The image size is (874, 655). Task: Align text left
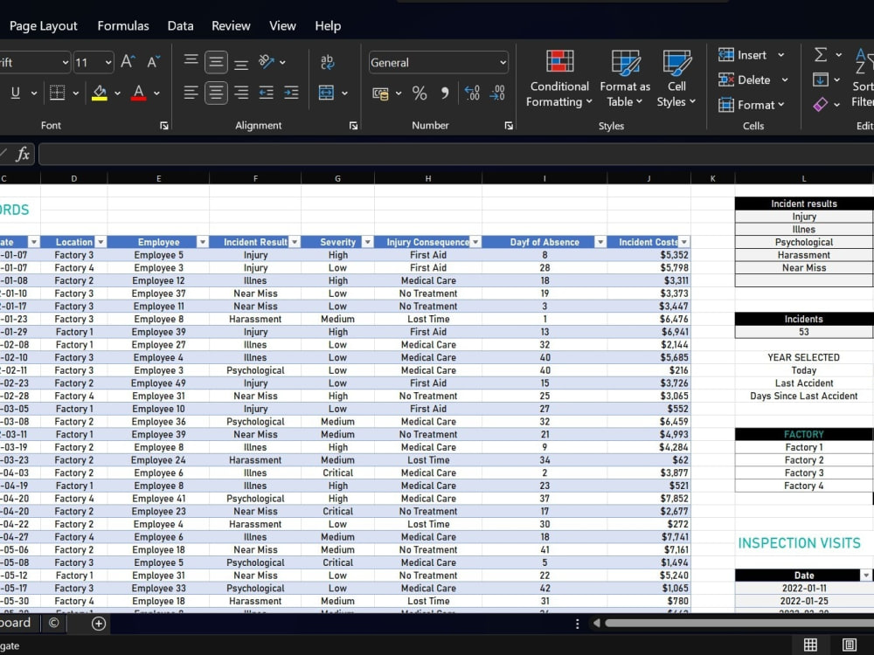[191, 93]
